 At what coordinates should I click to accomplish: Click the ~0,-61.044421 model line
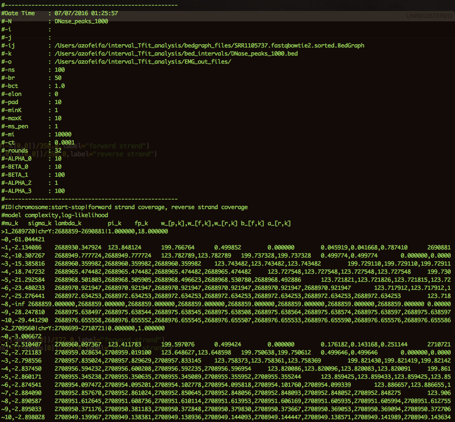tap(23, 240)
